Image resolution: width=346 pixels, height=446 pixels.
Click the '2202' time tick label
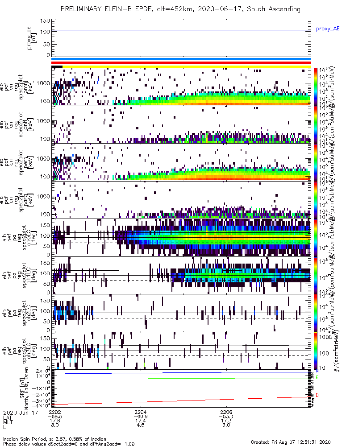[54, 412]
